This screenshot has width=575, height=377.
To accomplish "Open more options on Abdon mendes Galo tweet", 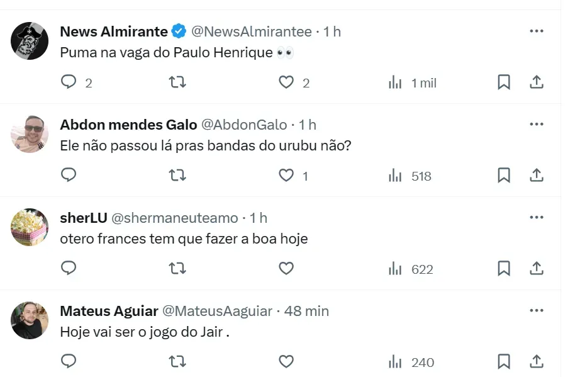I will click(537, 124).
